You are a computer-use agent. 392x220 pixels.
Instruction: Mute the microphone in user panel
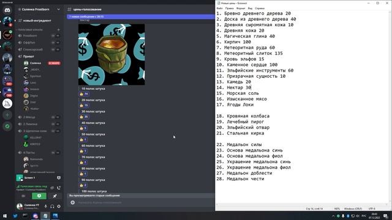coord(45,207)
